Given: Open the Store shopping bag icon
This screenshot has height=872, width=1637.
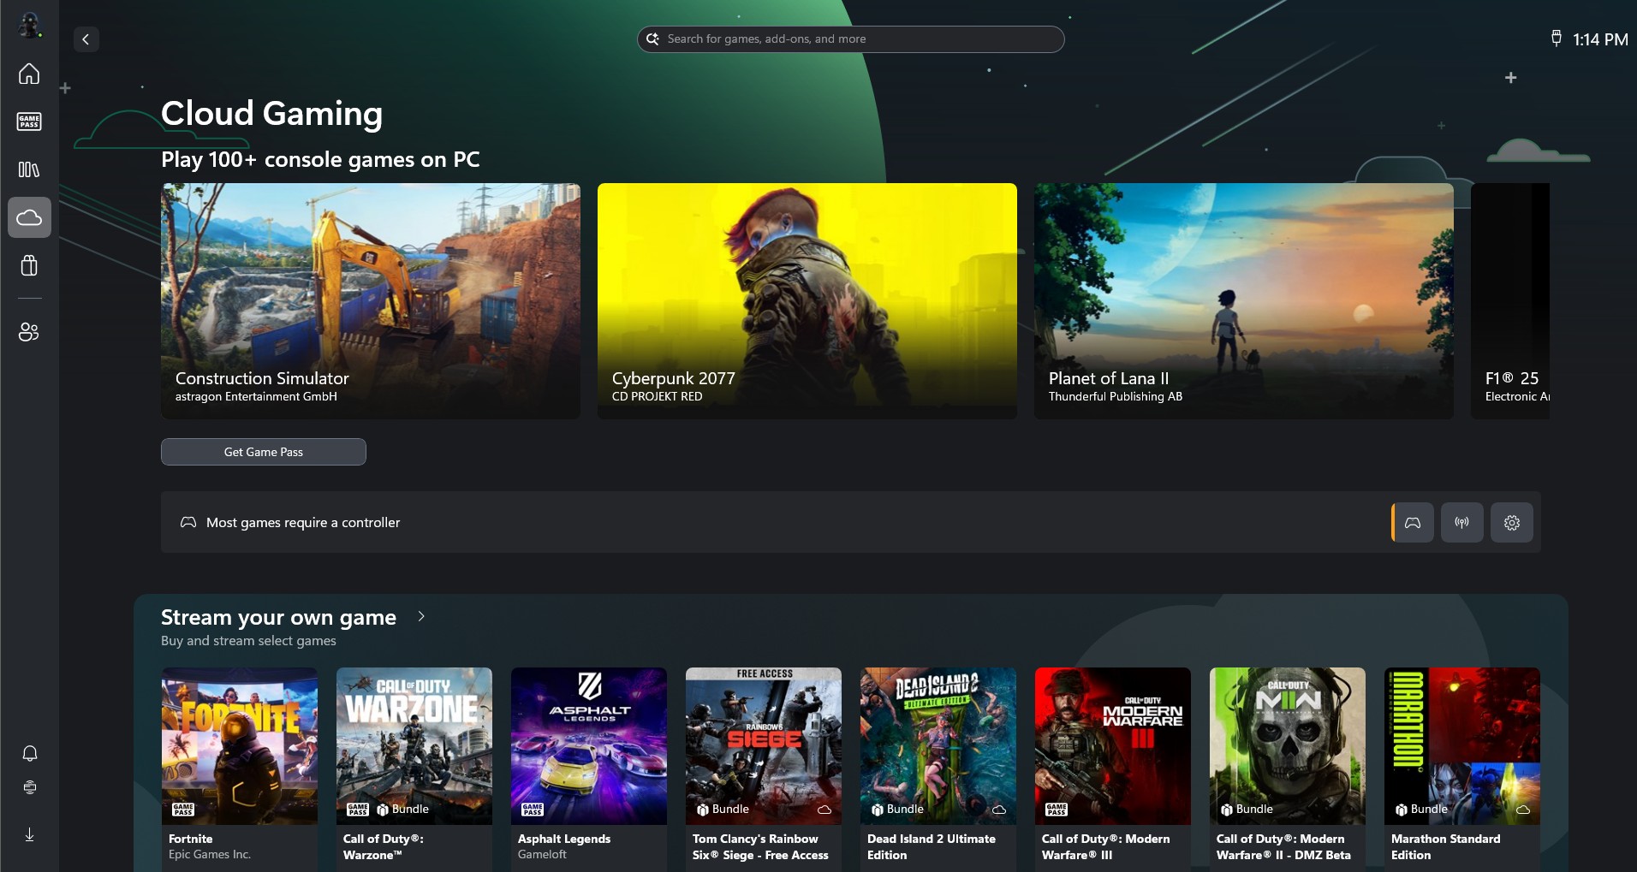Looking at the screenshot, I should [x=28, y=265].
